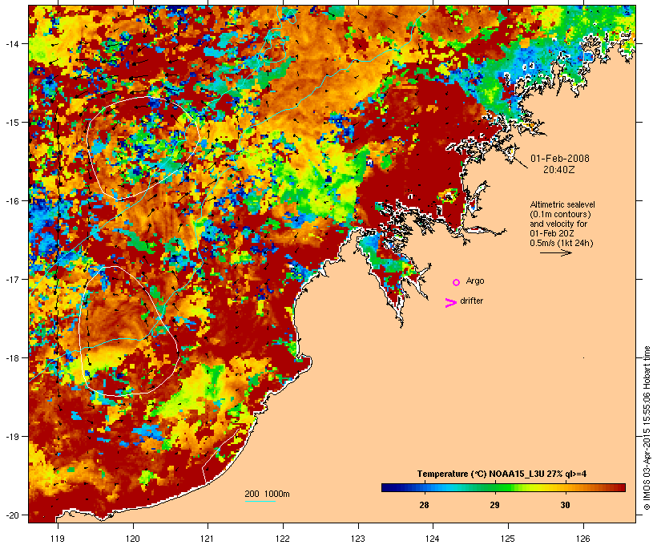Click the colorbar value label 28
Viewport: 657px width, 545px height.
424,505
